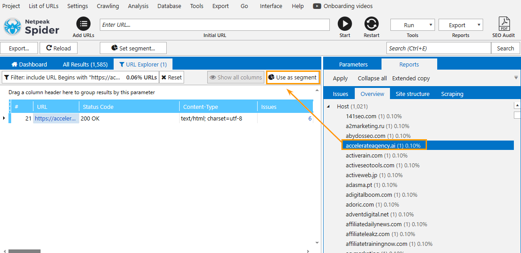Screen dimensions: 521x253
Task: Select host abydosseo.com
Action: tap(378, 136)
